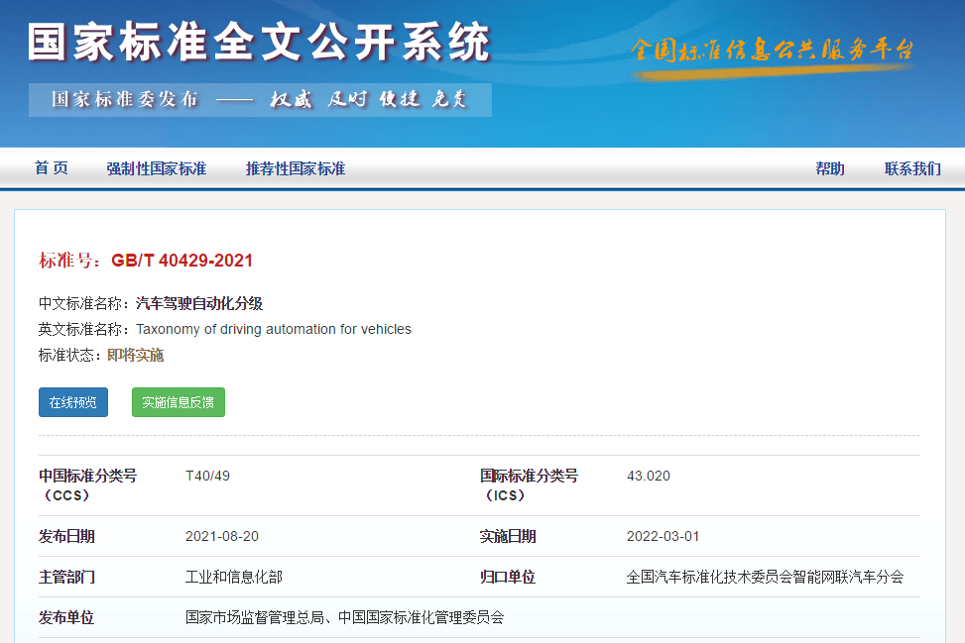Click the 全国标准信息公共服务平台 slogan in banner
Viewport: 965px width, 643px height.
coord(772,51)
